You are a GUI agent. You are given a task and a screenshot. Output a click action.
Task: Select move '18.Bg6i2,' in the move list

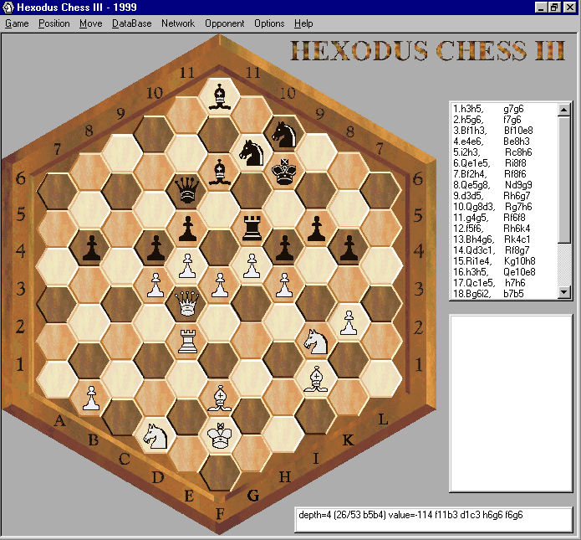tap(472, 294)
